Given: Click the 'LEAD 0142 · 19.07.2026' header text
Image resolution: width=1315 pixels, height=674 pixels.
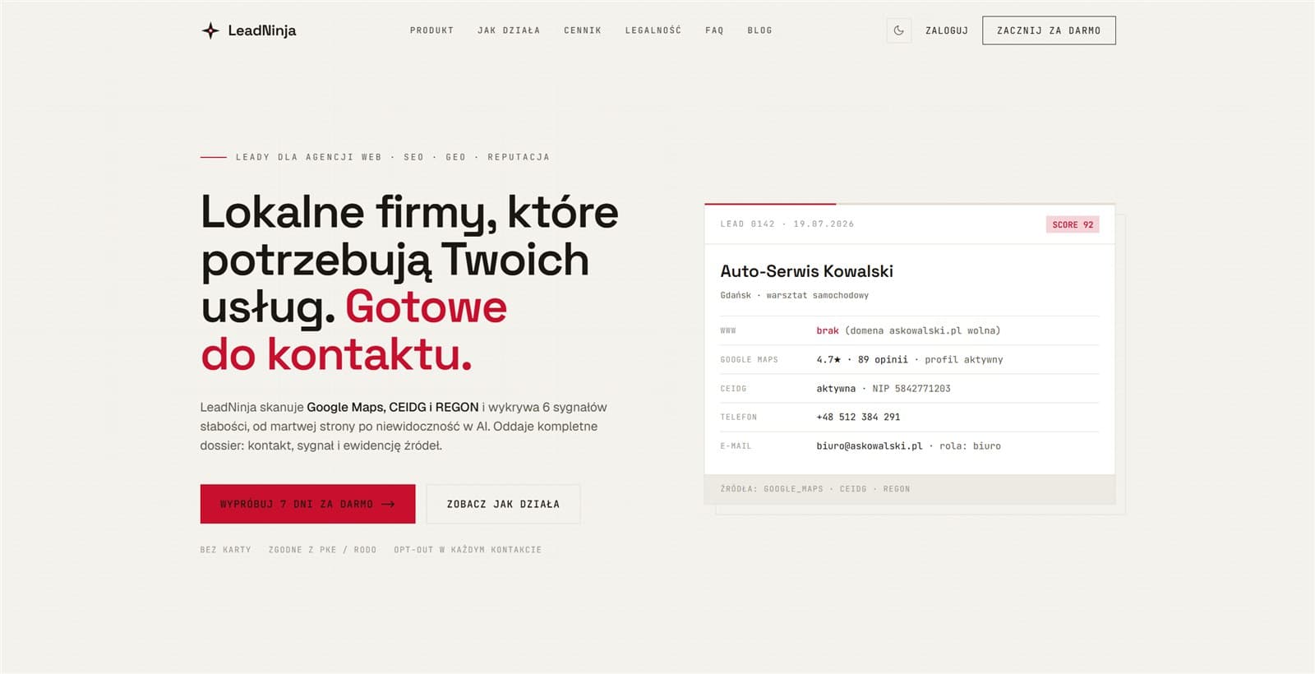Looking at the screenshot, I should (787, 224).
